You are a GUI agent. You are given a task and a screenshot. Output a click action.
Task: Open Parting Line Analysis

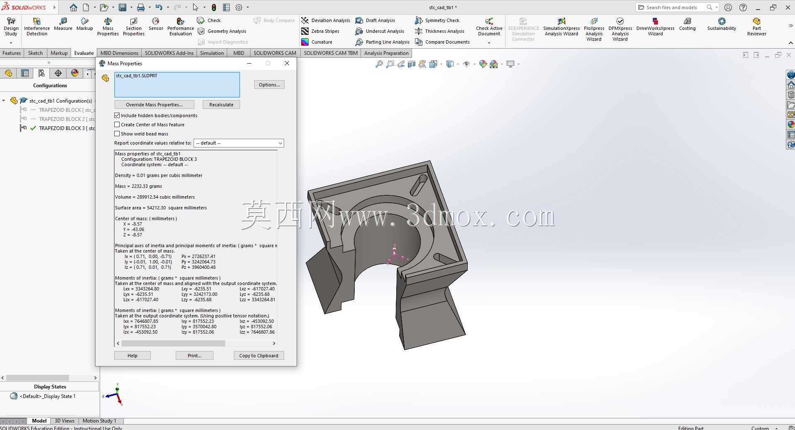click(x=383, y=42)
